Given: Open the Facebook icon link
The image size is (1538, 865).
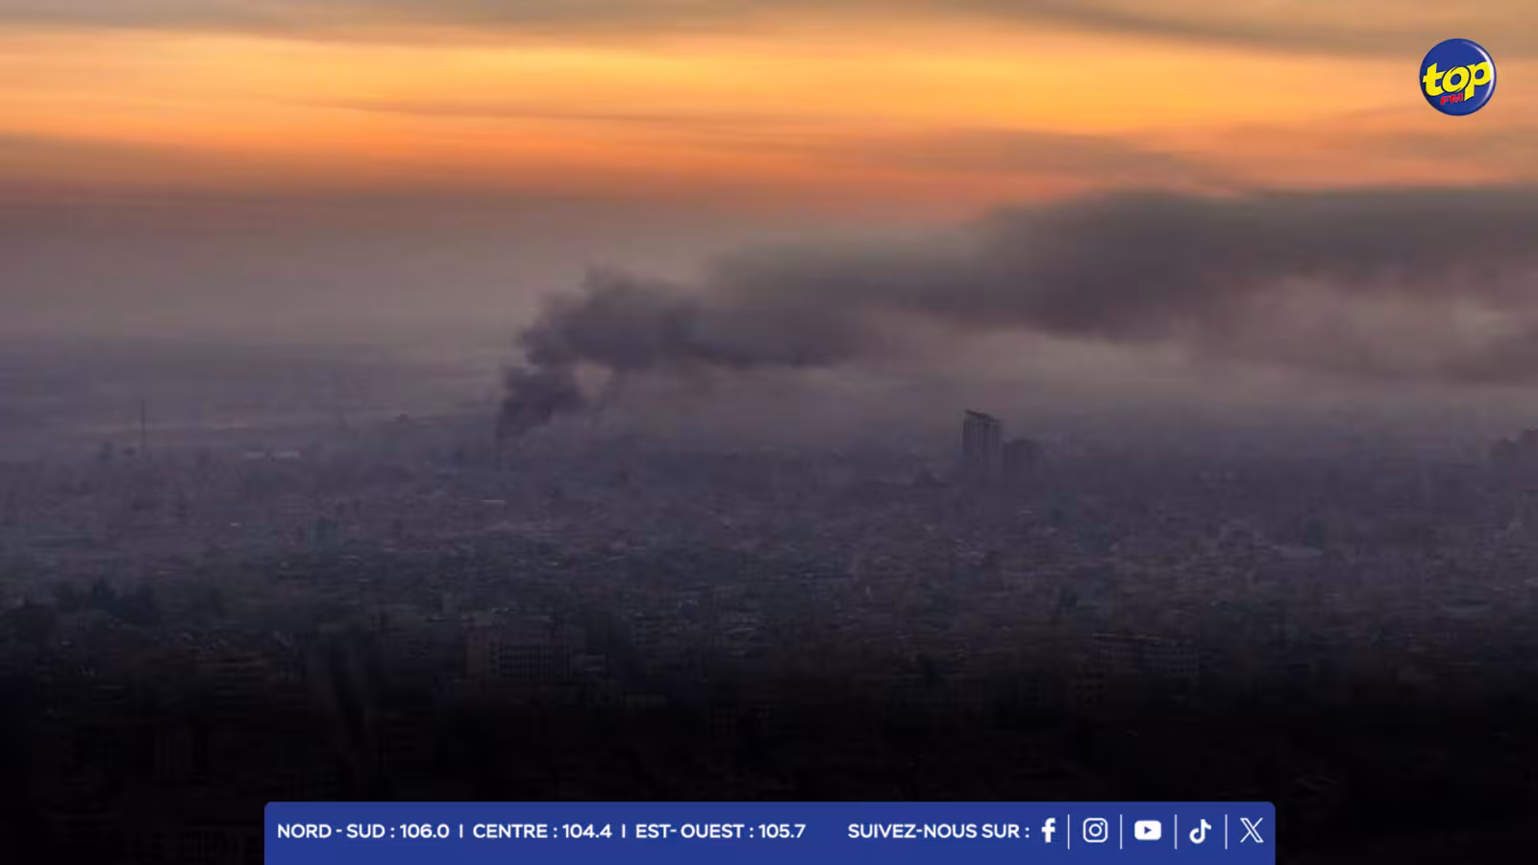Looking at the screenshot, I should coord(1049,830).
